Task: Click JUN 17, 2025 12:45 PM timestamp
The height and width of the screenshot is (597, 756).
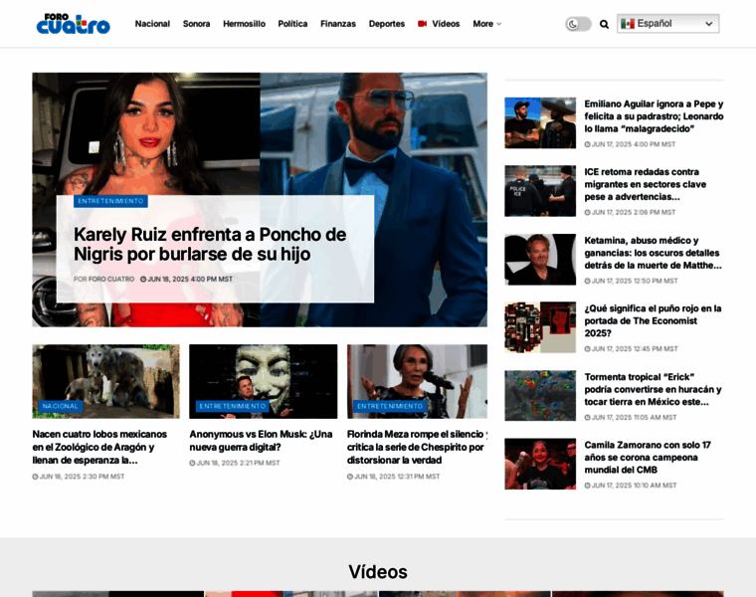Action: 631,348
